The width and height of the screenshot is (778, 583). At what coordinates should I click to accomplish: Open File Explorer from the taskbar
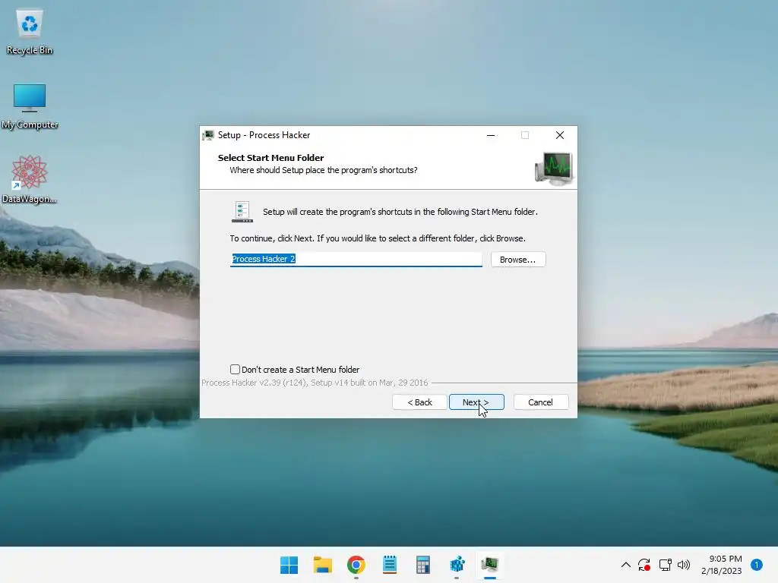click(322, 565)
